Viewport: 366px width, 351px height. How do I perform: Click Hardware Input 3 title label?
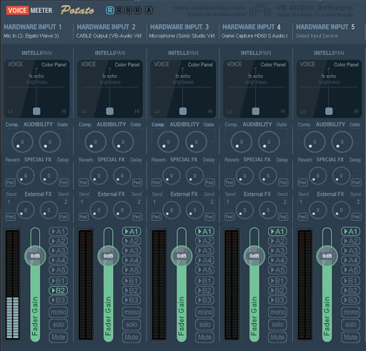pyautogui.click(x=179, y=27)
